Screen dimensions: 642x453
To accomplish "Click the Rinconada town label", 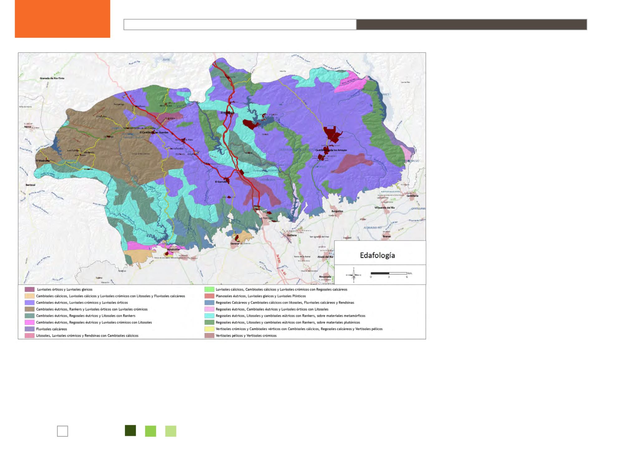I will tap(325, 277).
